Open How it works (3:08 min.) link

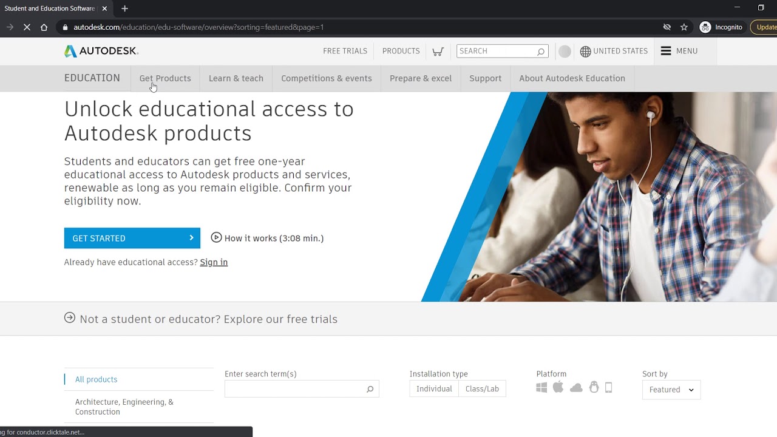tap(274, 239)
